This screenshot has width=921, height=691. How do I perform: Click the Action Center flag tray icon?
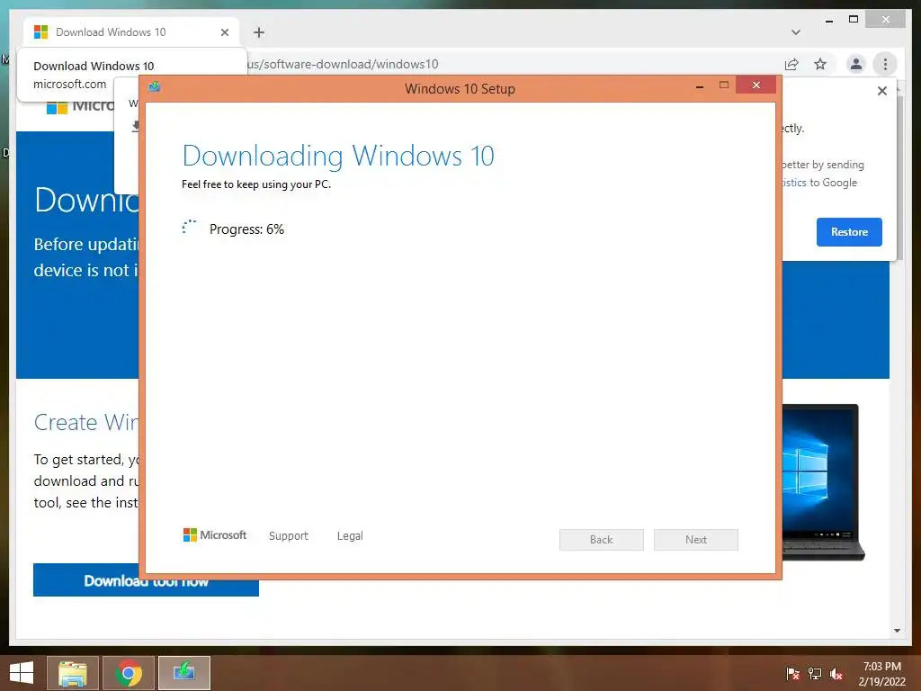pos(792,674)
